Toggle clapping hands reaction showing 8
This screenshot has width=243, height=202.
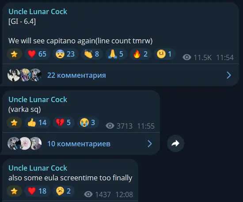(x=91, y=54)
